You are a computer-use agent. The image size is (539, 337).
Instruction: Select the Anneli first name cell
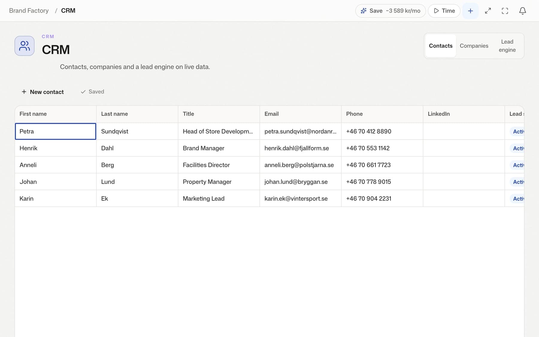56,165
